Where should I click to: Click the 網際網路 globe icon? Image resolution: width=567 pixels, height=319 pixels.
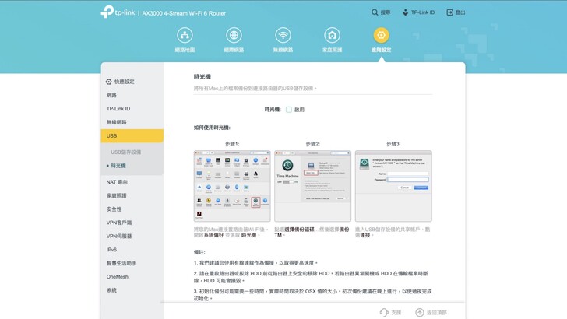(234, 35)
